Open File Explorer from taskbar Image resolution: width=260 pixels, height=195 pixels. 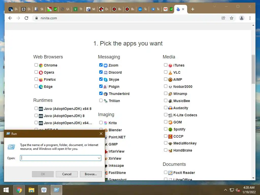pos(31,190)
